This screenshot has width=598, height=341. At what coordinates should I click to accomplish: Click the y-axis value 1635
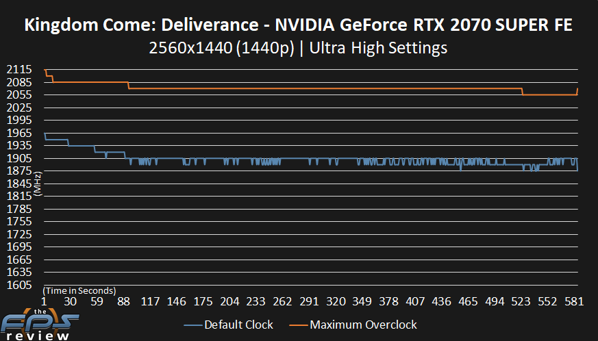[19, 273]
